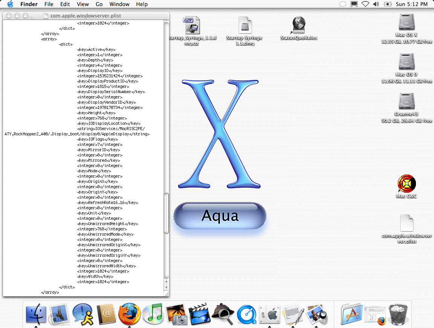Open iMovie clapperboard icon in Dock
The width and height of the screenshot is (434, 328).
(x=200, y=314)
